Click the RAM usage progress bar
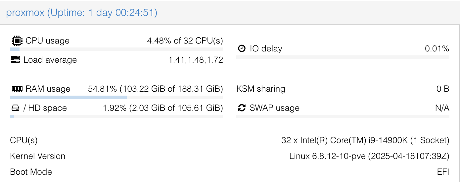The image size is (460, 182). pyautogui.click(x=116, y=97)
